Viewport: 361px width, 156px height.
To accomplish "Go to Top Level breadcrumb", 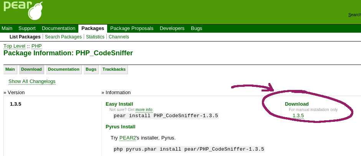I will click(x=14, y=46).
